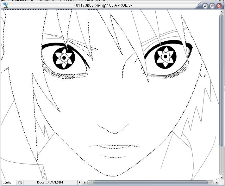Close the 401173pu3.png document window
Viewport: 225px width, 186px height.
[x=219, y=6]
